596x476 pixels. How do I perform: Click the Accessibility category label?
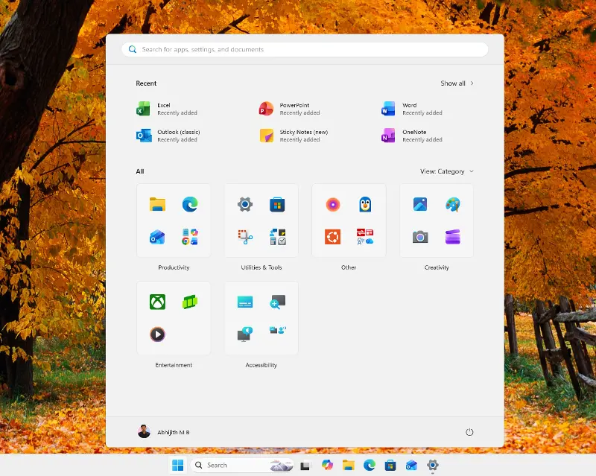pyautogui.click(x=261, y=365)
